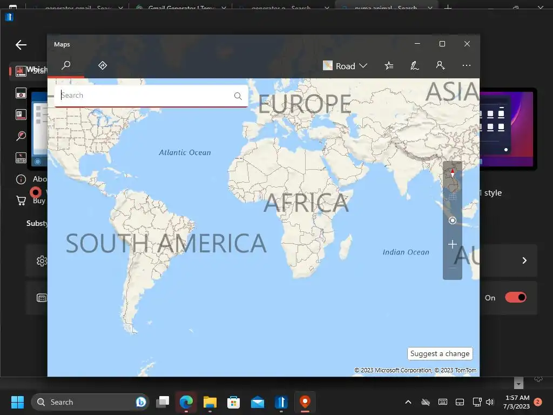Select the Start menu icon in background sidebar
The height and width of the screenshot is (415, 553).
[x=21, y=71]
